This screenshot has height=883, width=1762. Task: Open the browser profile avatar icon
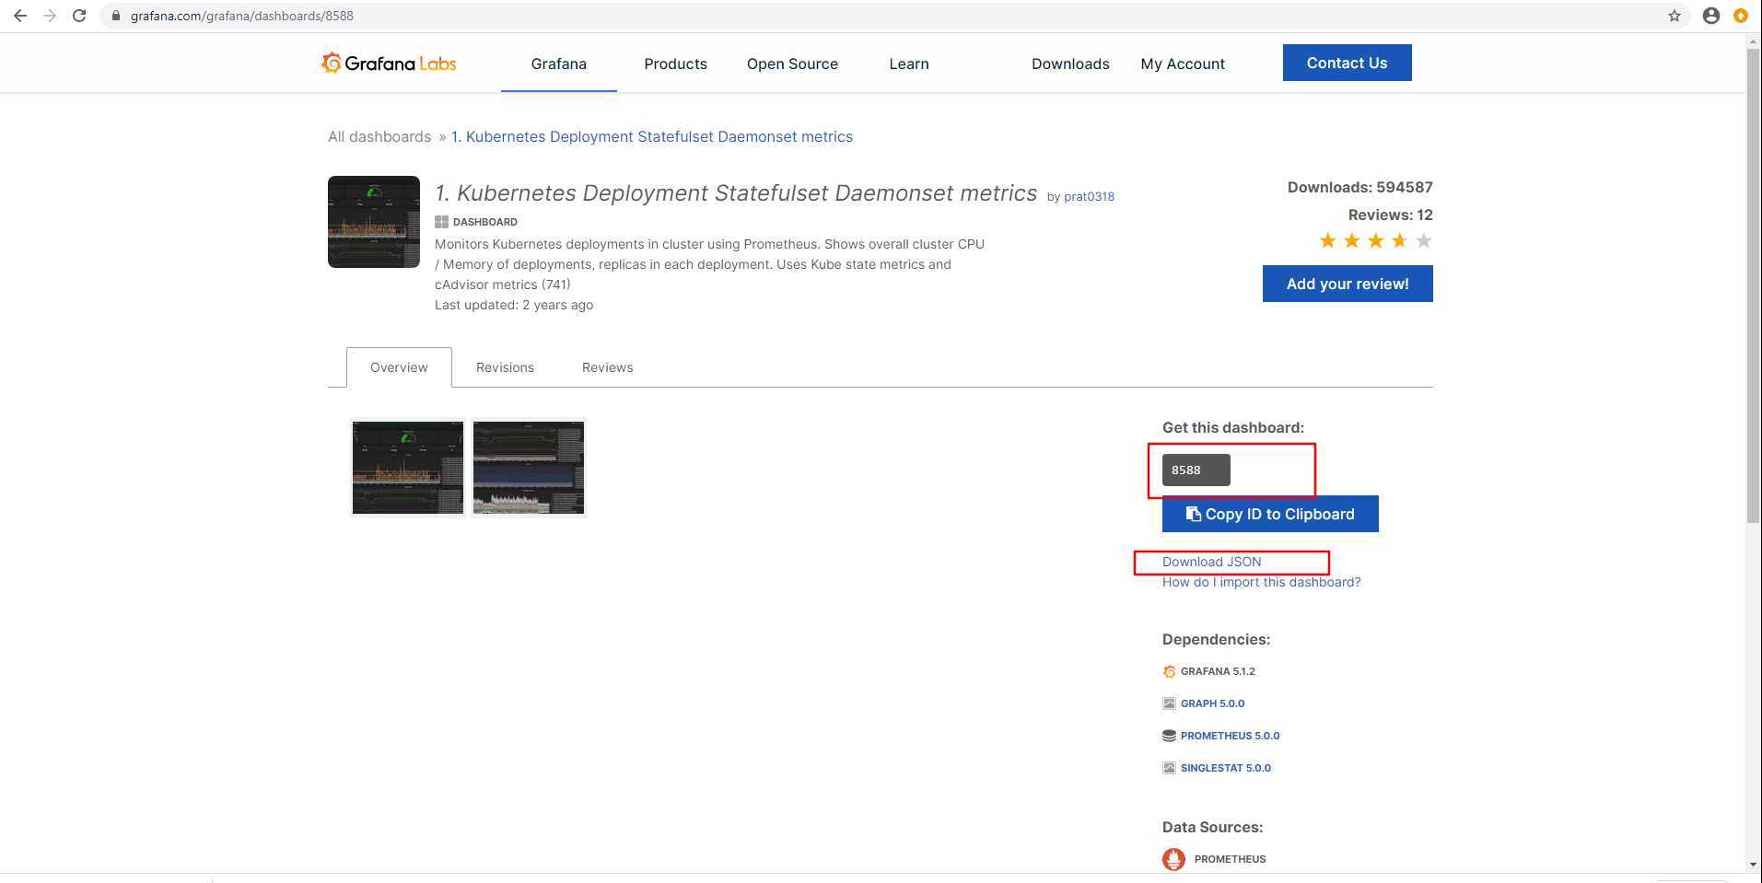[x=1711, y=16]
